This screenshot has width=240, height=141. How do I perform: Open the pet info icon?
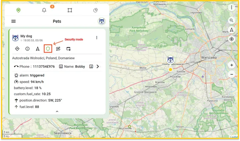tap(27, 49)
